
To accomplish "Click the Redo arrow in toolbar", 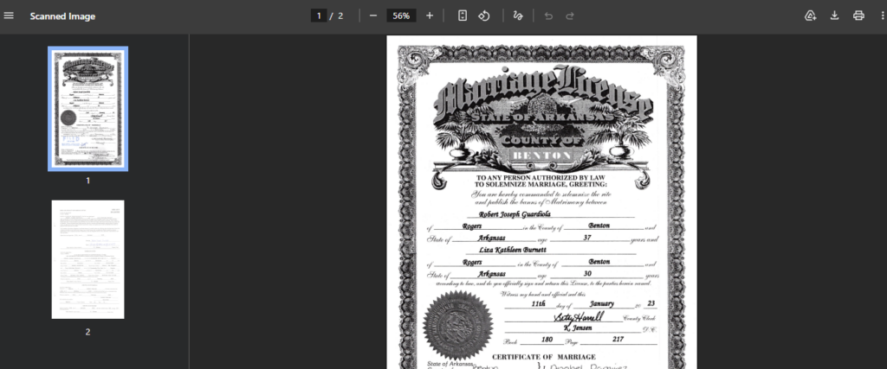I will [x=570, y=16].
